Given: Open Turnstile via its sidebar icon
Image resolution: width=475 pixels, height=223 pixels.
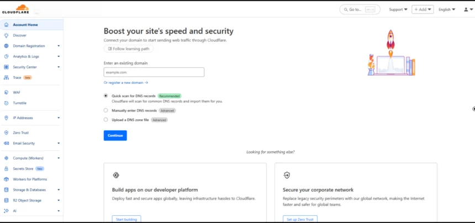Looking at the screenshot, I should coord(6,103).
